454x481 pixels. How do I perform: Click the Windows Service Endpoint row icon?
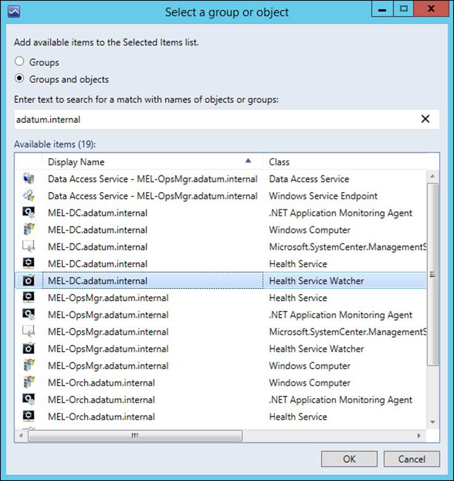[x=28, y=195]
